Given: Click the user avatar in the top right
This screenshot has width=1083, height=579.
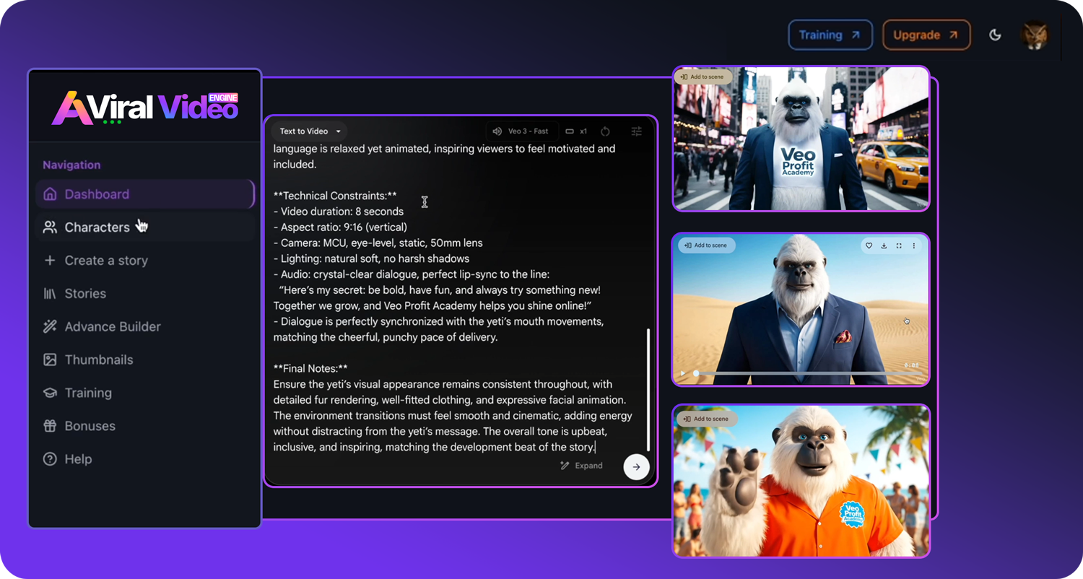Looking at the screenshot, I should pos(1035,35).
